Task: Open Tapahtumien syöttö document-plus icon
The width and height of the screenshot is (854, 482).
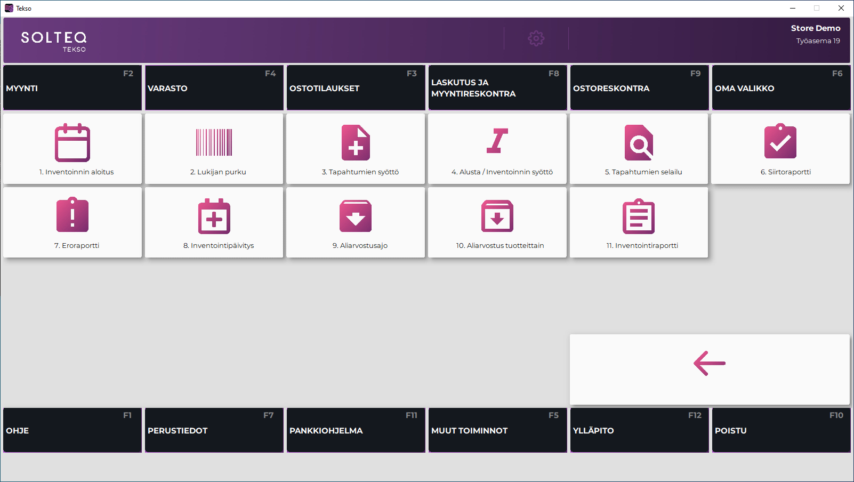Action: tap(356, 143)
